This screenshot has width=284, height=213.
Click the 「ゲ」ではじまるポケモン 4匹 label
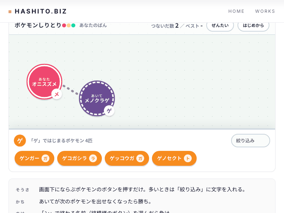pyautogui.click(x=61, y=141)
